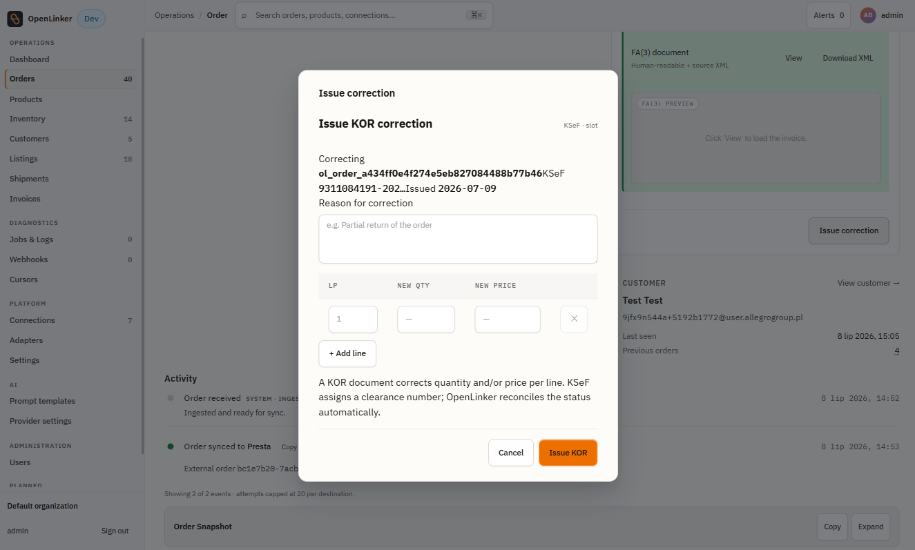The width and height of the screenshot is (915, 550).
Task: Open Jobs & Logs in the sidebar
Action: 70,239
